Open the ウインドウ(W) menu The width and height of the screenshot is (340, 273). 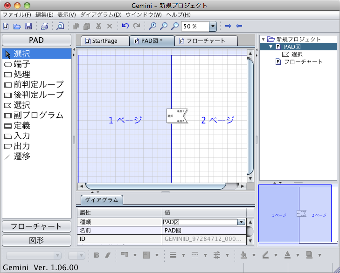click(x=144, y=15)
